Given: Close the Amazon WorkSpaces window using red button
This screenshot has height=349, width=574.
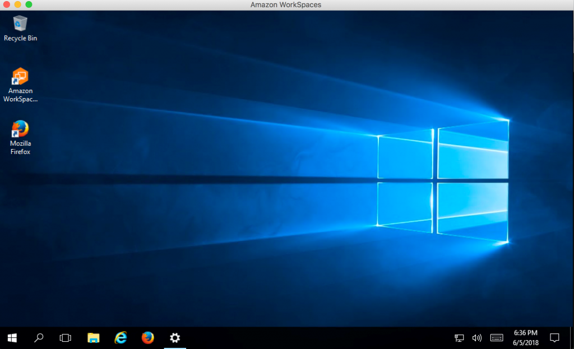Looking at the screenshot, I should (7, 4).
